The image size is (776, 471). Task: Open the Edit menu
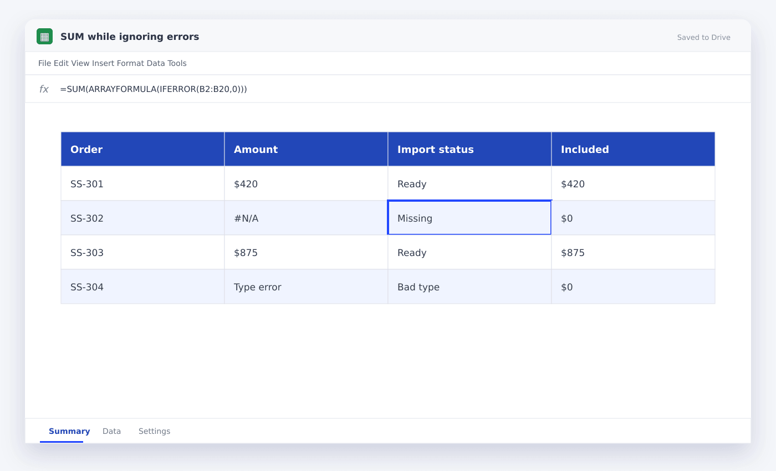(x=61, y=63)
